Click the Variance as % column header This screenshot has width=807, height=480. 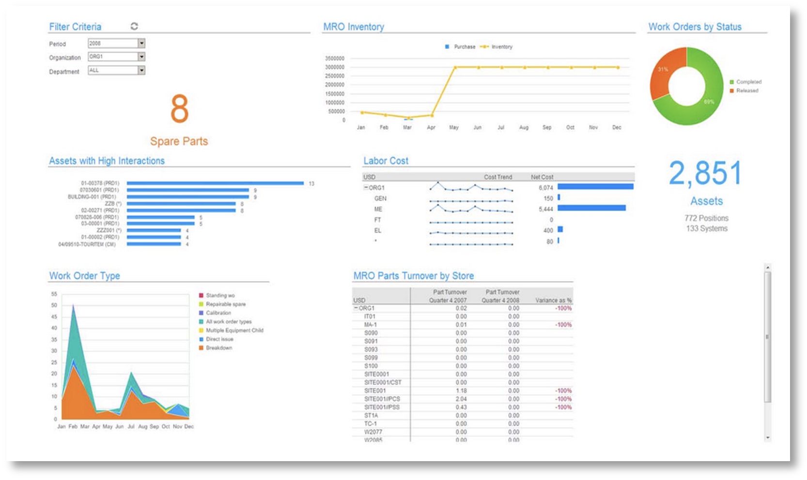point(553,300)
